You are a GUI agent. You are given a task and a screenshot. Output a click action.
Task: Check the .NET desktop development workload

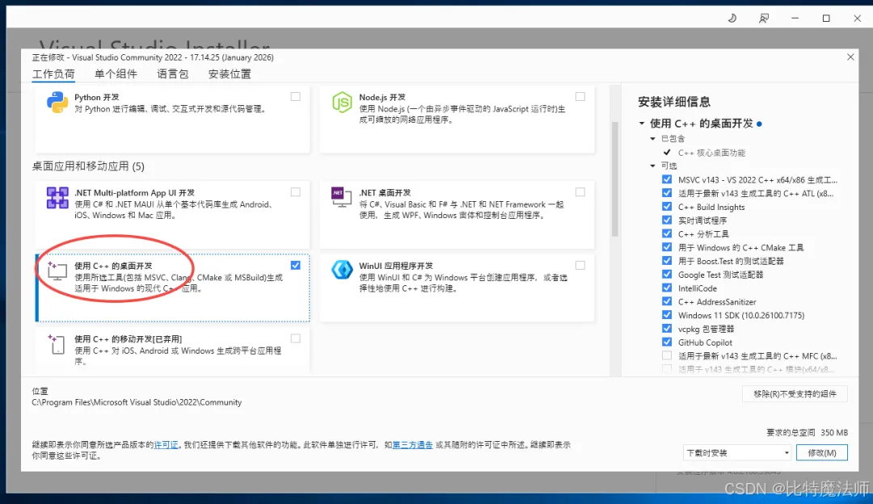tap(580, 192)
